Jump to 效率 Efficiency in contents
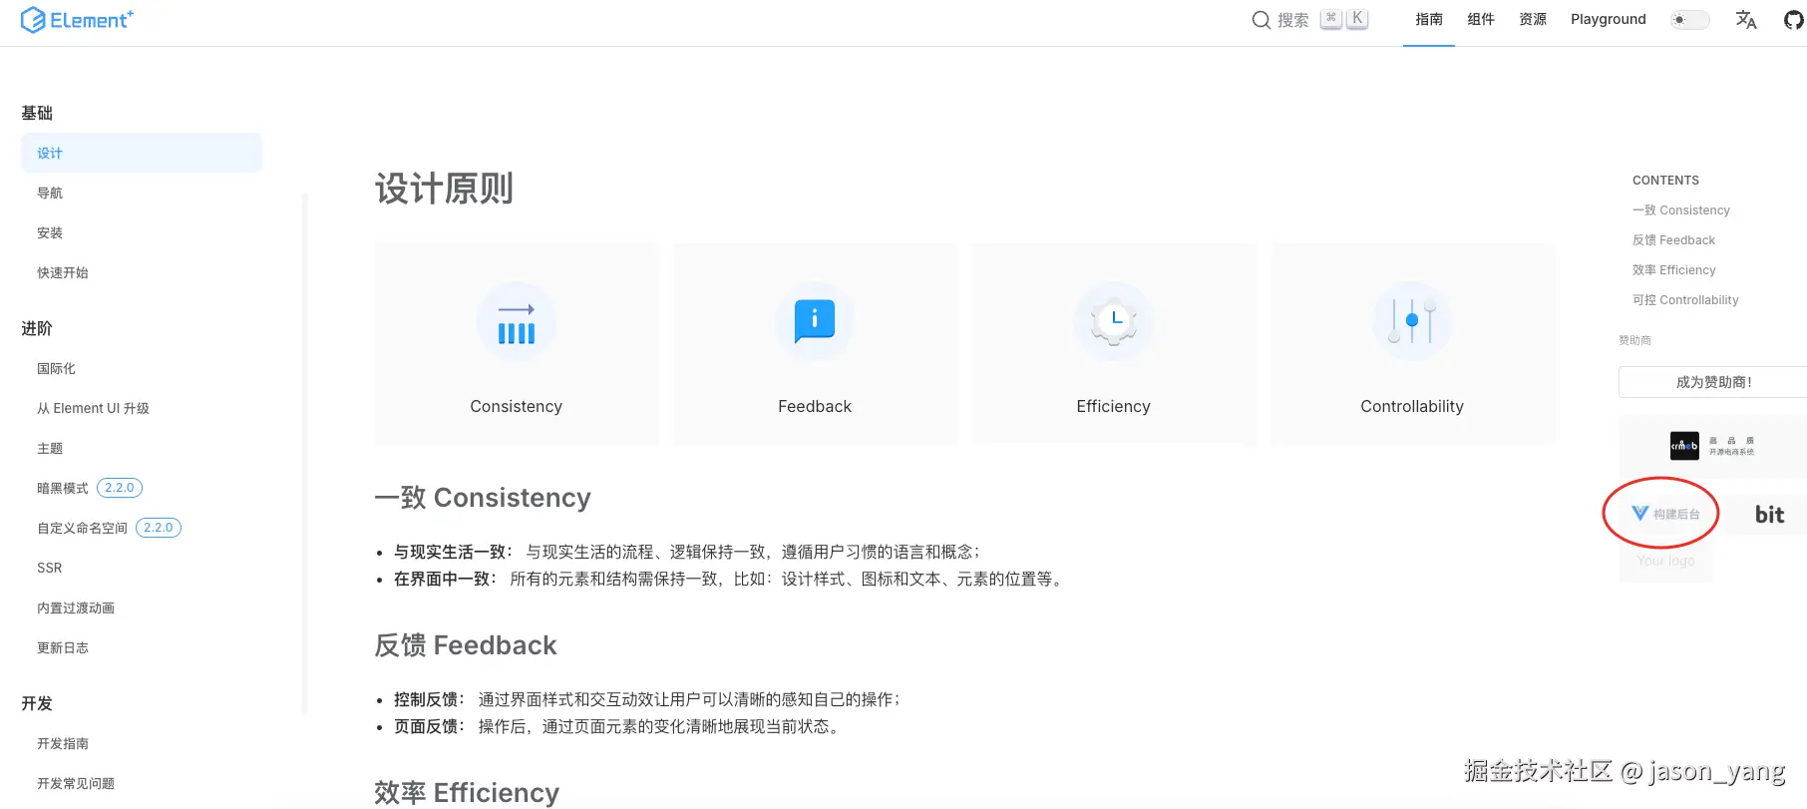This screenshot has width=1807, height=809. 1674,270
